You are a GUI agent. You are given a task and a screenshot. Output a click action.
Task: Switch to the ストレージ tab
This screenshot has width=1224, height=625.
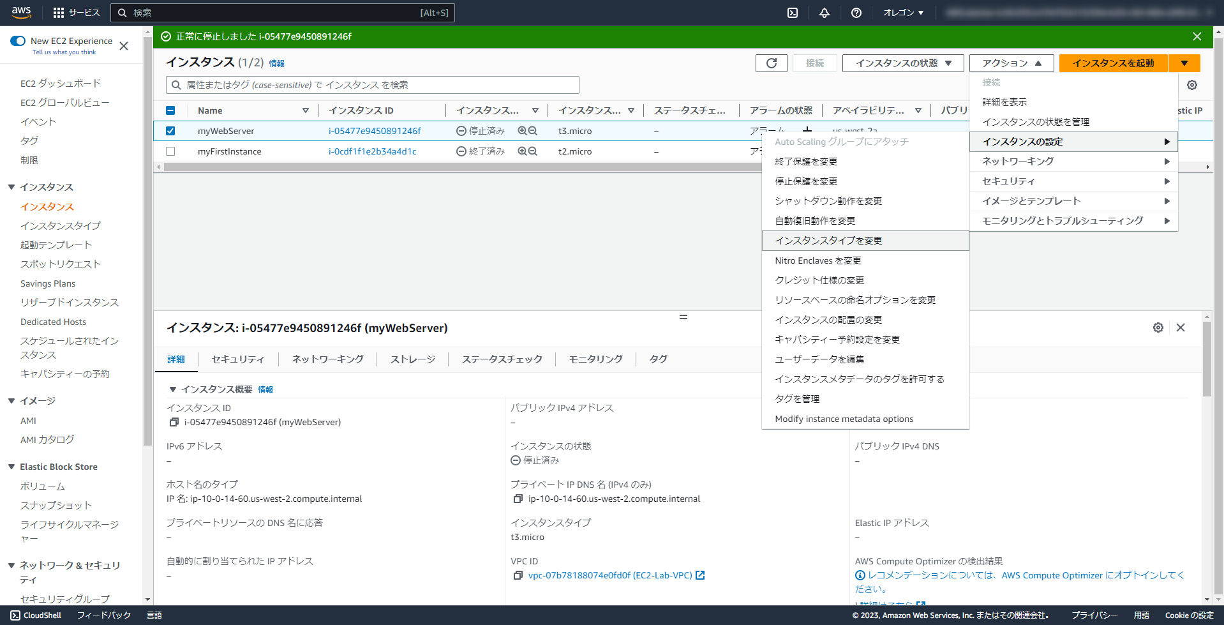(412, 359)
